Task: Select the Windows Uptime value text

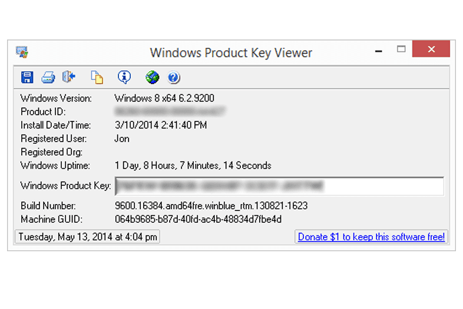Action: (x=193, y=165)
